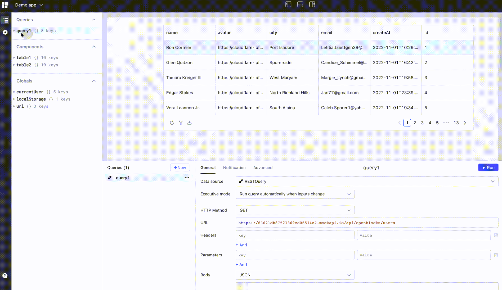Open the Executive mode dropdown
This screenshot has height=290, width=502.
coord(295,194)
